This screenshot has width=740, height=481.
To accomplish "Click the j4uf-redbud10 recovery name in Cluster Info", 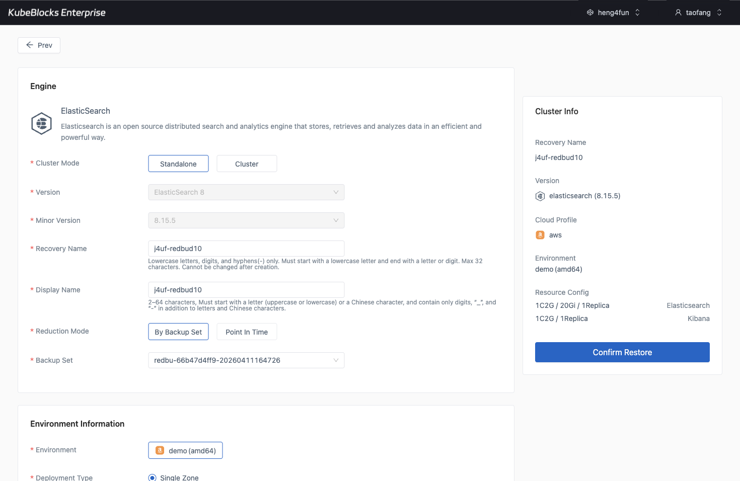I will (559, 157).
